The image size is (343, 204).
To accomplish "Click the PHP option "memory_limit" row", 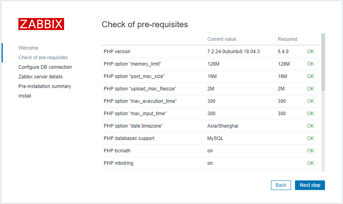I will click(211, 64).
